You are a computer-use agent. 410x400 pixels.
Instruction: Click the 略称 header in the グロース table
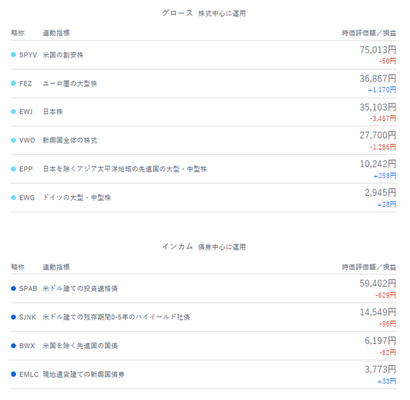tap(18, 33)
